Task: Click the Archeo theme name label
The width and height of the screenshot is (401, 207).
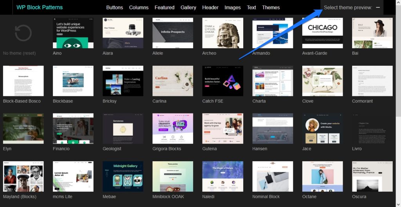Action: pos(209,53)
